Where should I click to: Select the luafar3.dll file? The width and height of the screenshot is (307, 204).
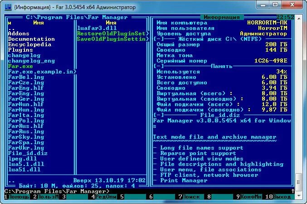click(x=97, y=28)
